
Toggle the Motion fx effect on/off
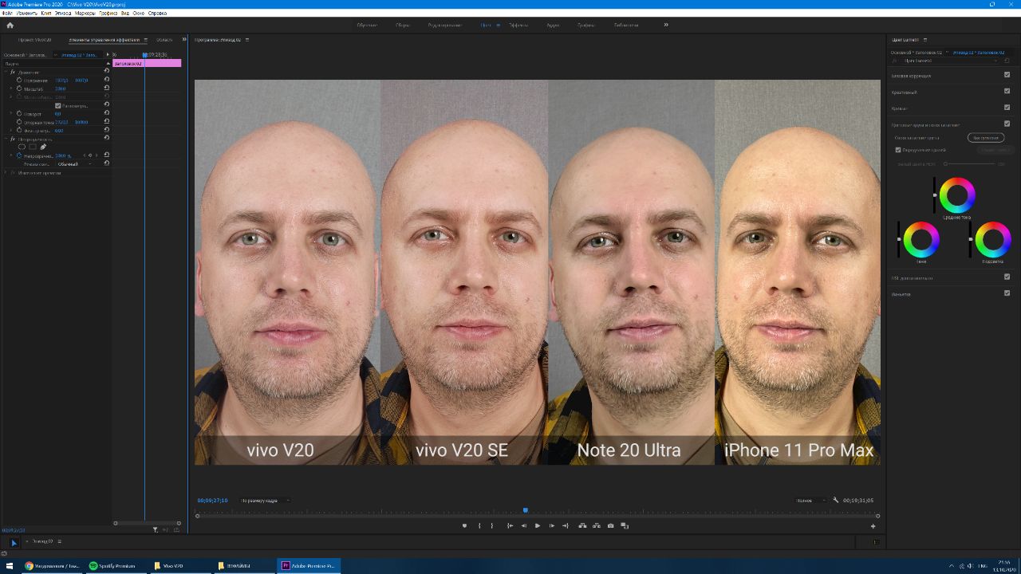pos(13,72)
